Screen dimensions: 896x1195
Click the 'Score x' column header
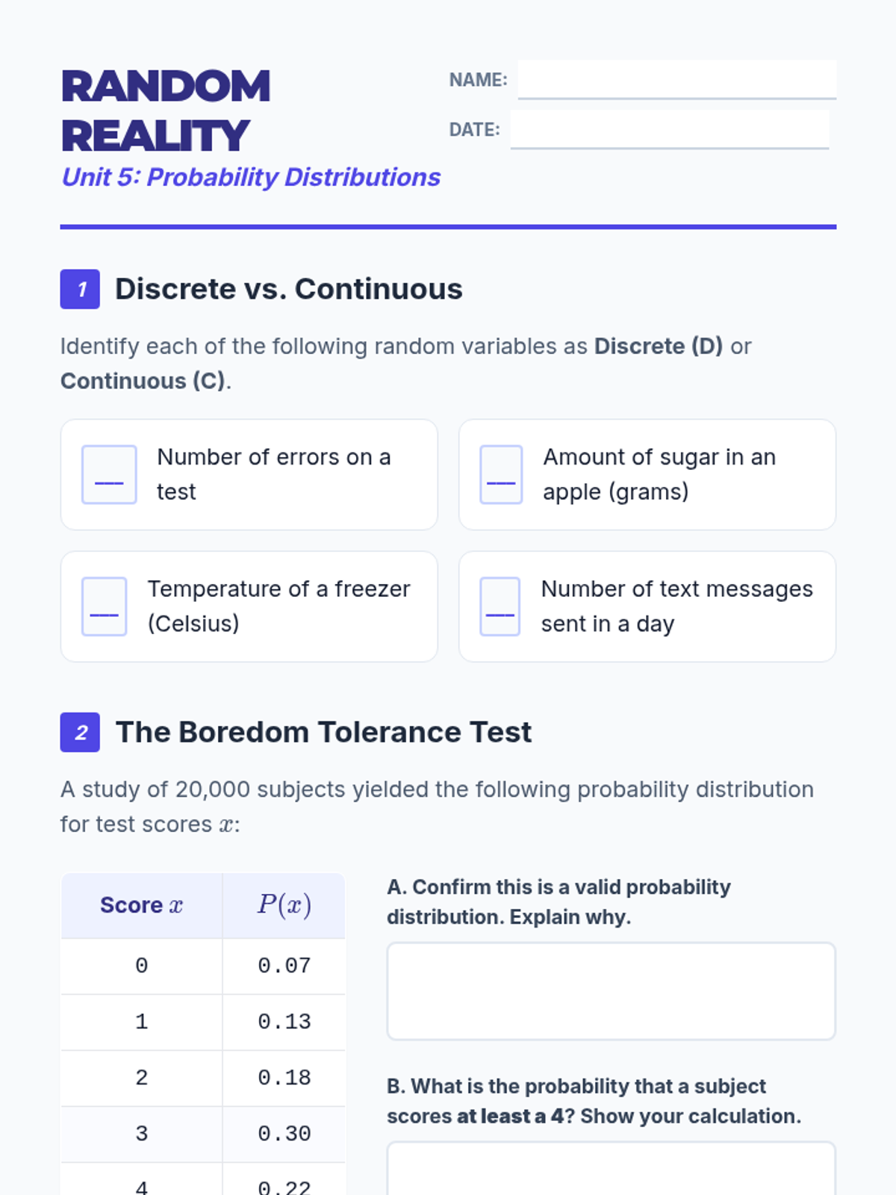point(142,905)
